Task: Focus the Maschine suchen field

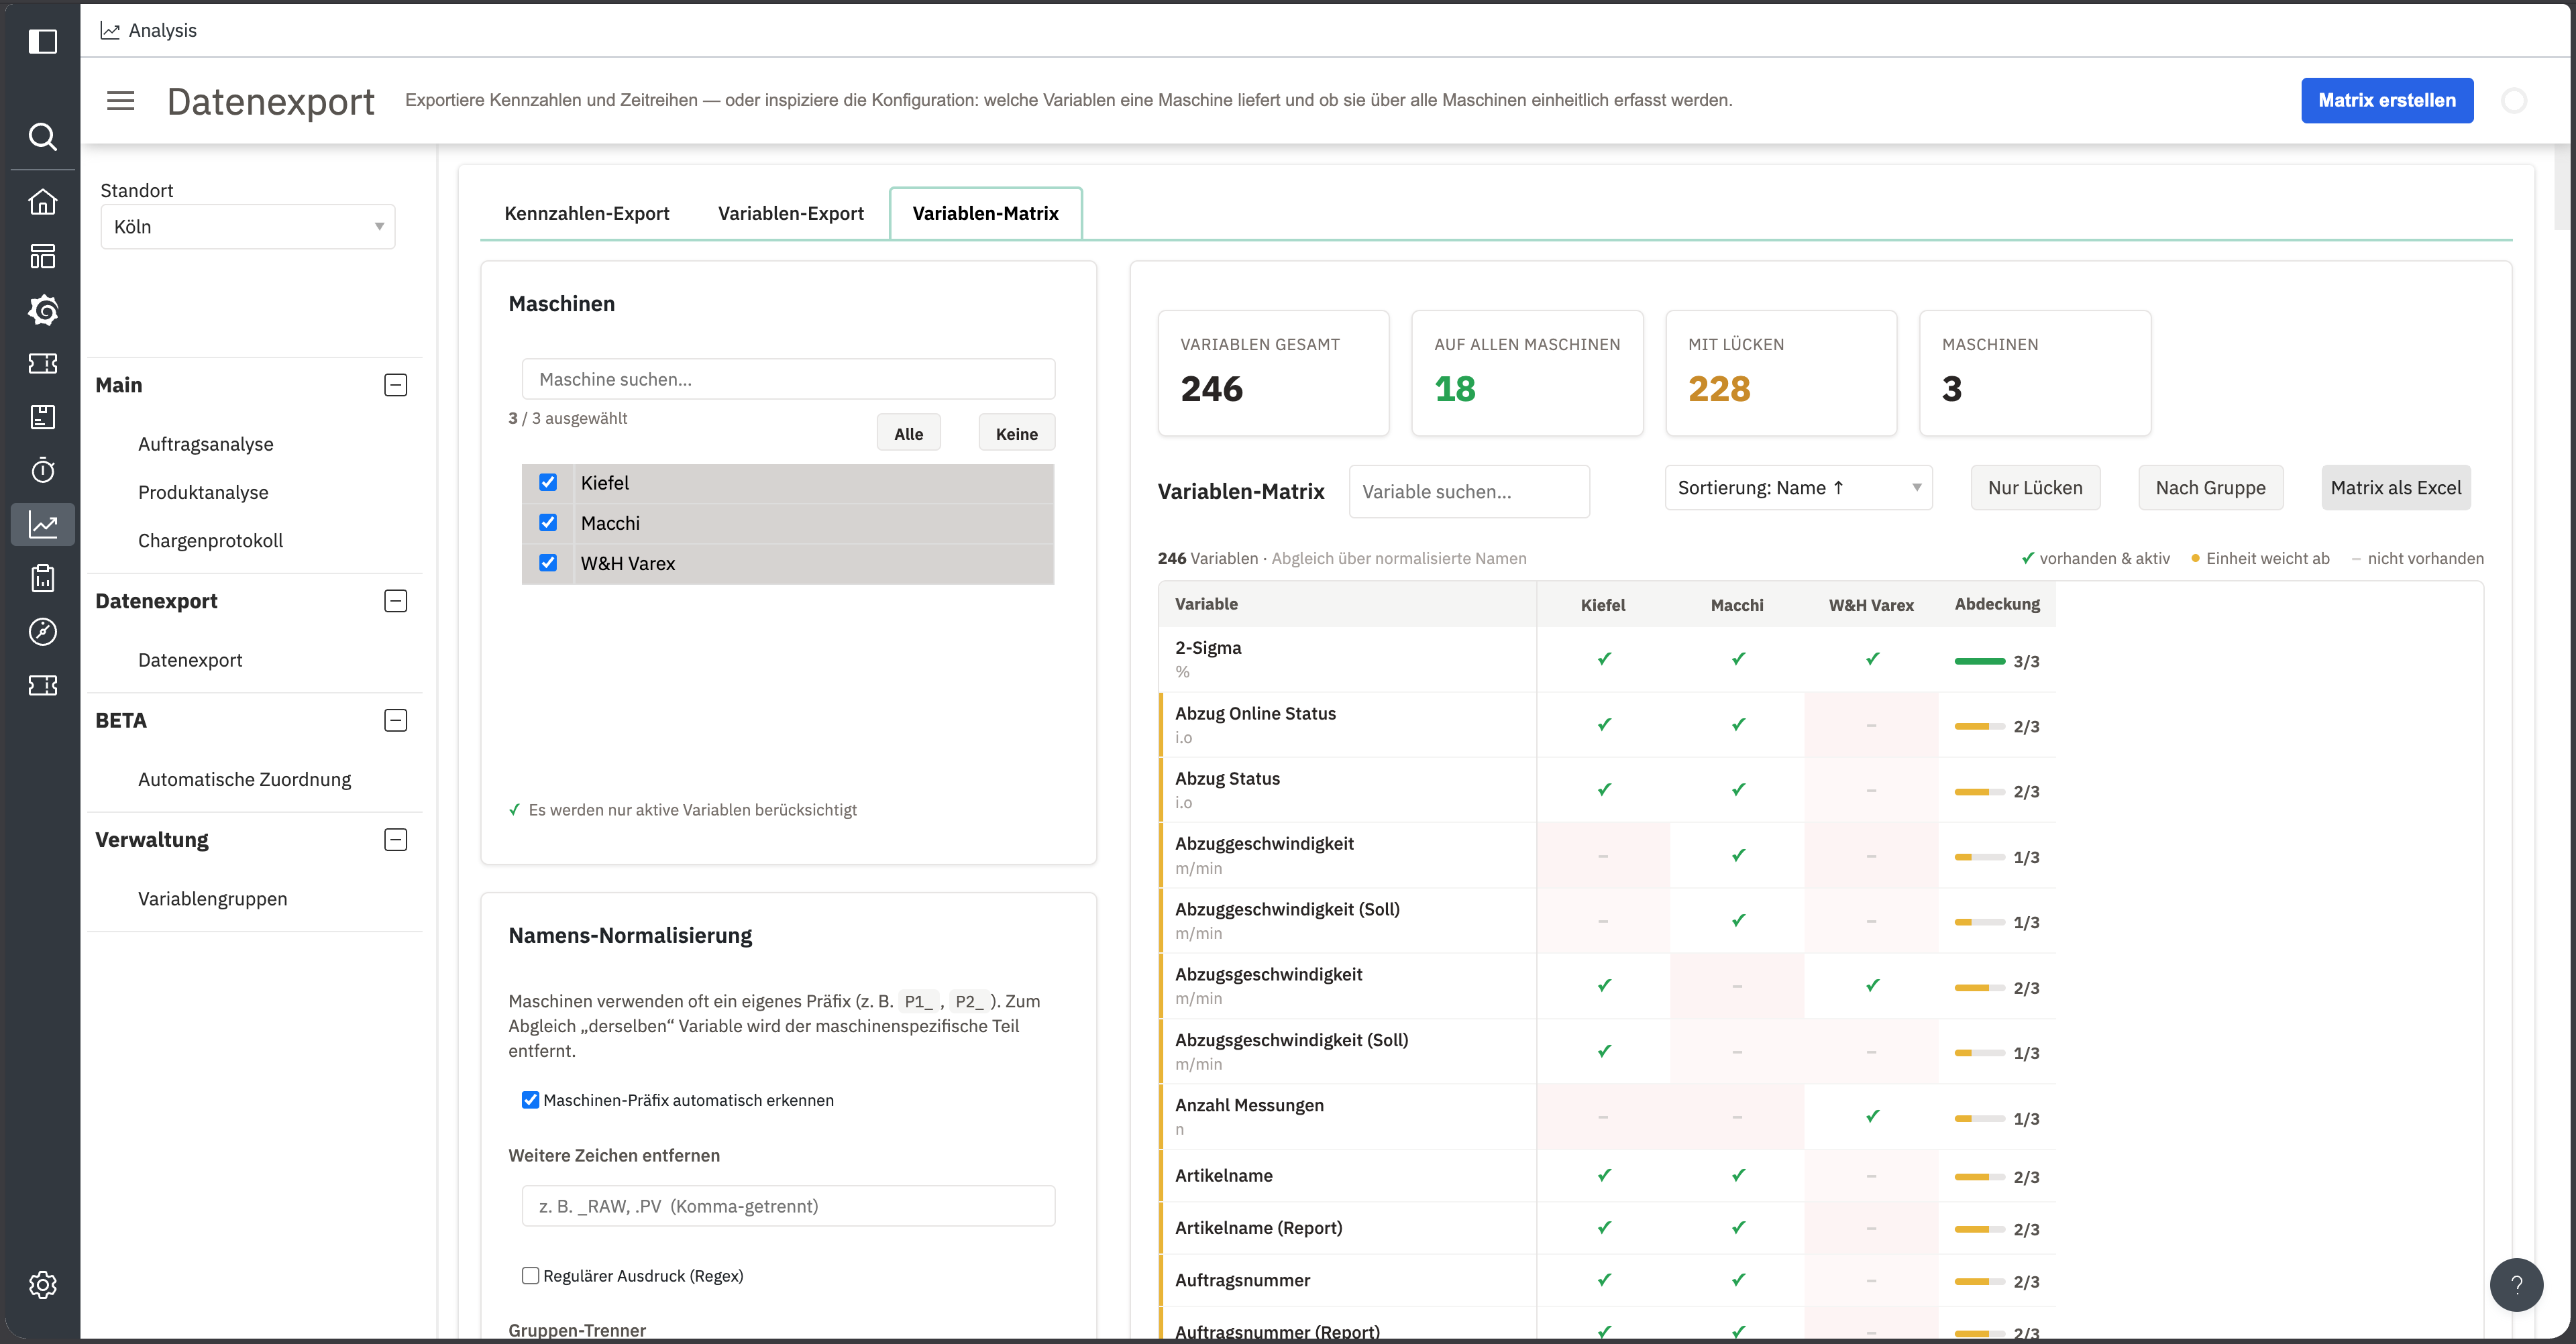Action: click(x=788, y=379)
